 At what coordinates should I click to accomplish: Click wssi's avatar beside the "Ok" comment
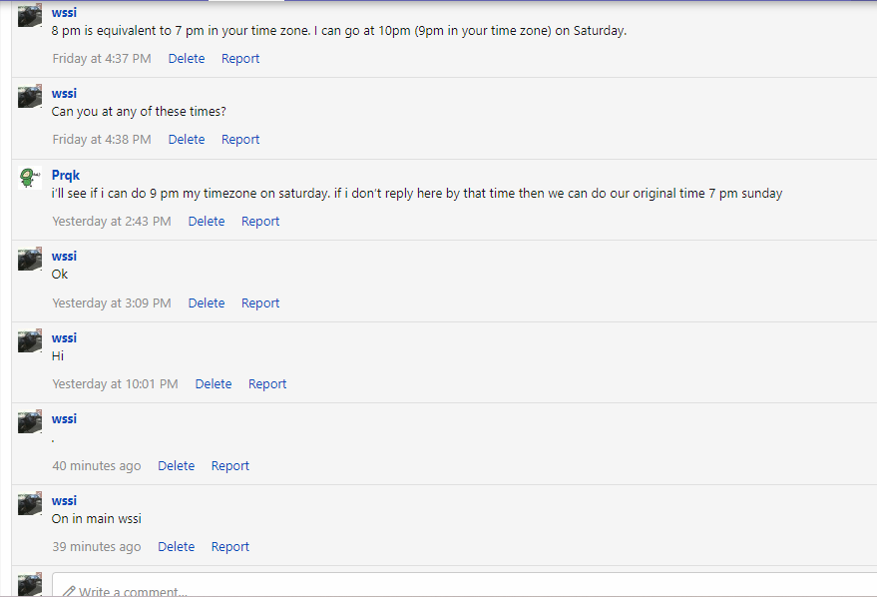[x=30, y=260]
